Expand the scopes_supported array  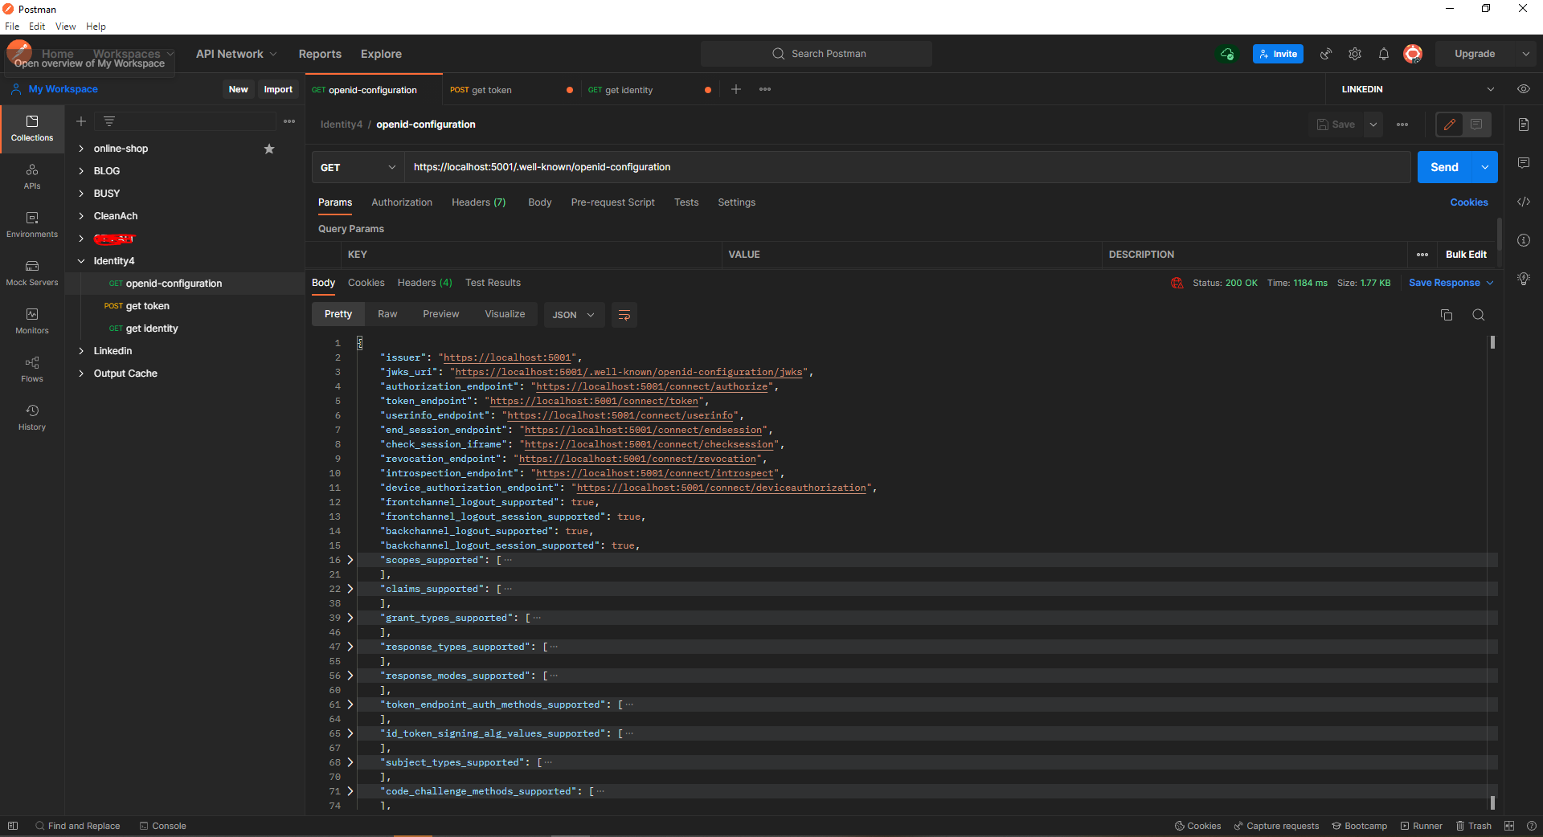(350, 560)
